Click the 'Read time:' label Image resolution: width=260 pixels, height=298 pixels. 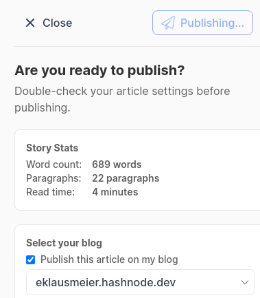50,192
